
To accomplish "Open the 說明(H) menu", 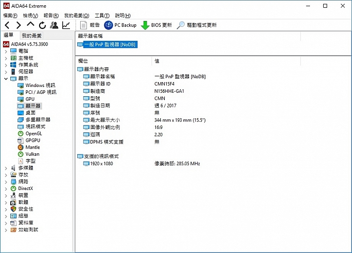I will pyautogui.click(x=123, y=16).
